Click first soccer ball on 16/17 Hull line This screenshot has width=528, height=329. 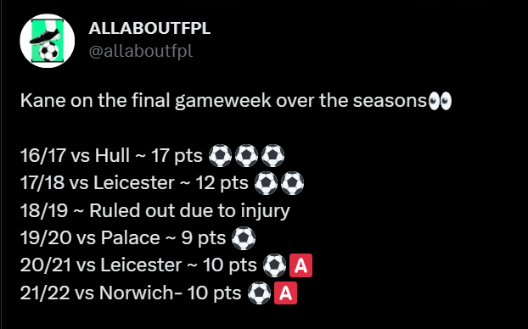tap(220, 156)
